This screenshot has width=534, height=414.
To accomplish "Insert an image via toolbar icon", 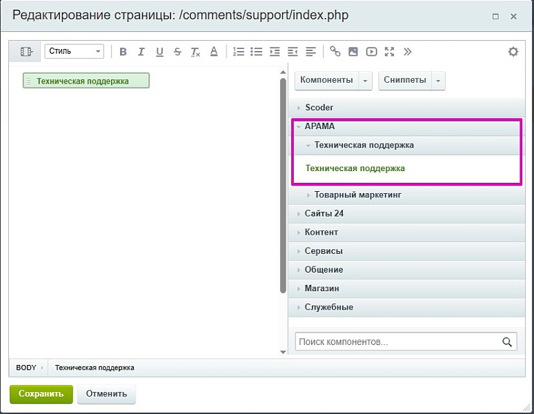I will point(353,52).
